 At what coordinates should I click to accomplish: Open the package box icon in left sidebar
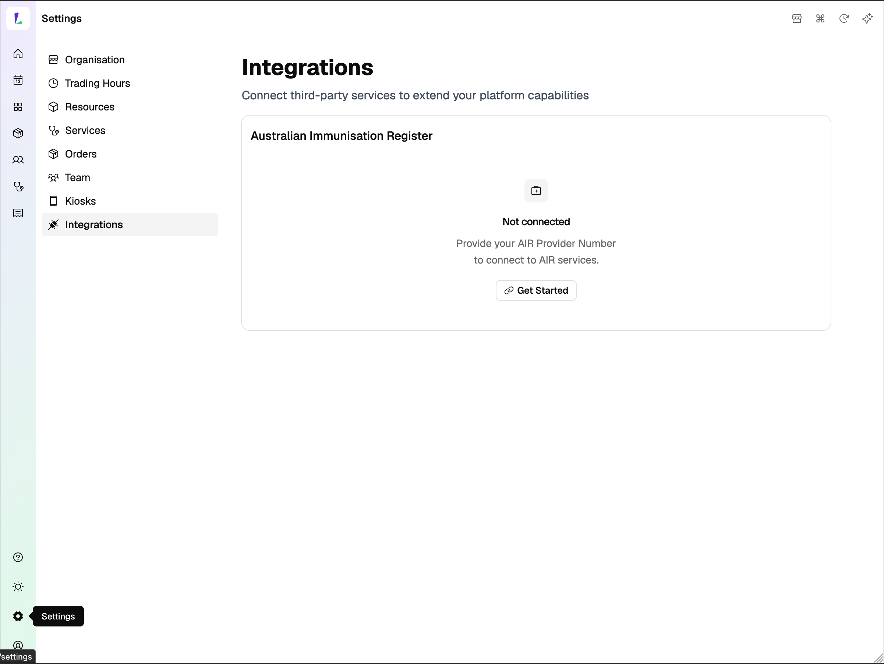tap(18, 133)
